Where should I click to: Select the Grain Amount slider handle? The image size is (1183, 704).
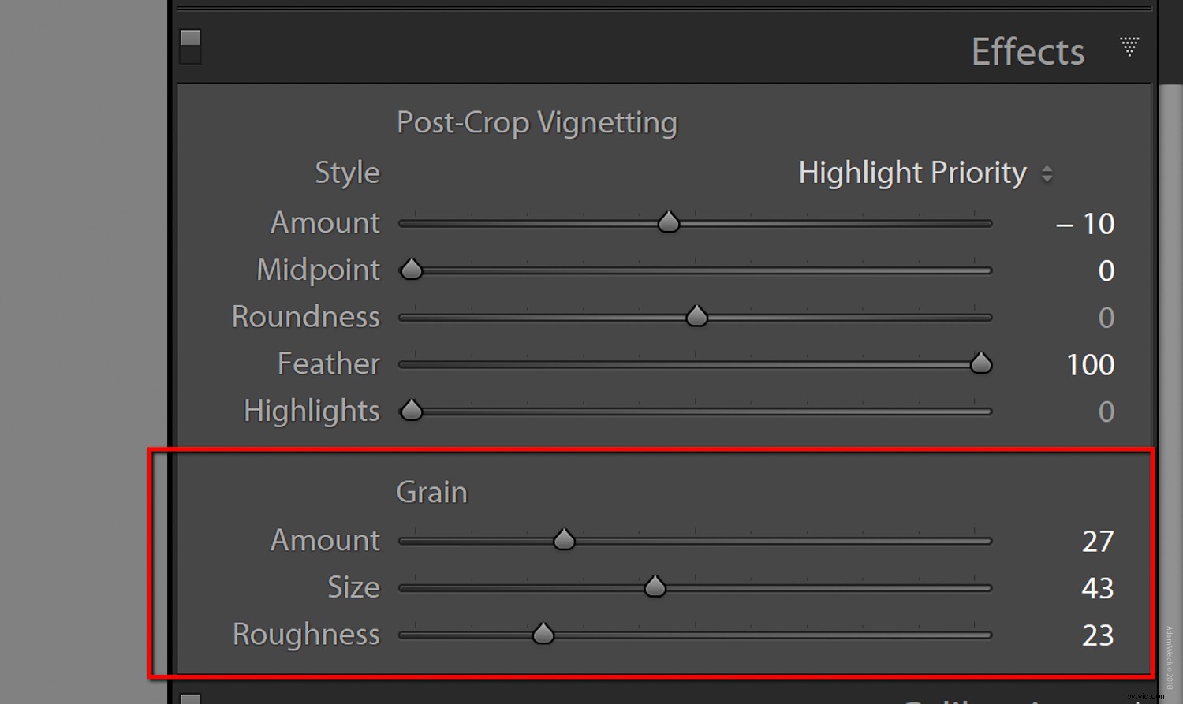pyautogui.click(x=565, y=539)
